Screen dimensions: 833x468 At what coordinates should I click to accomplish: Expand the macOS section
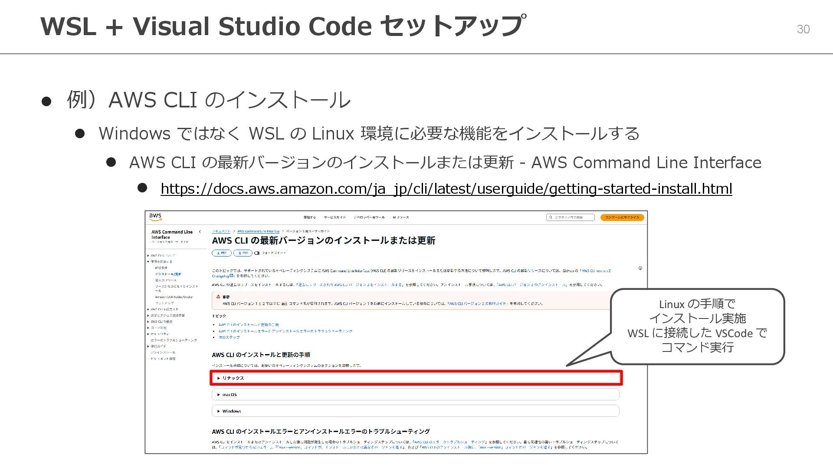click(416, 395)
